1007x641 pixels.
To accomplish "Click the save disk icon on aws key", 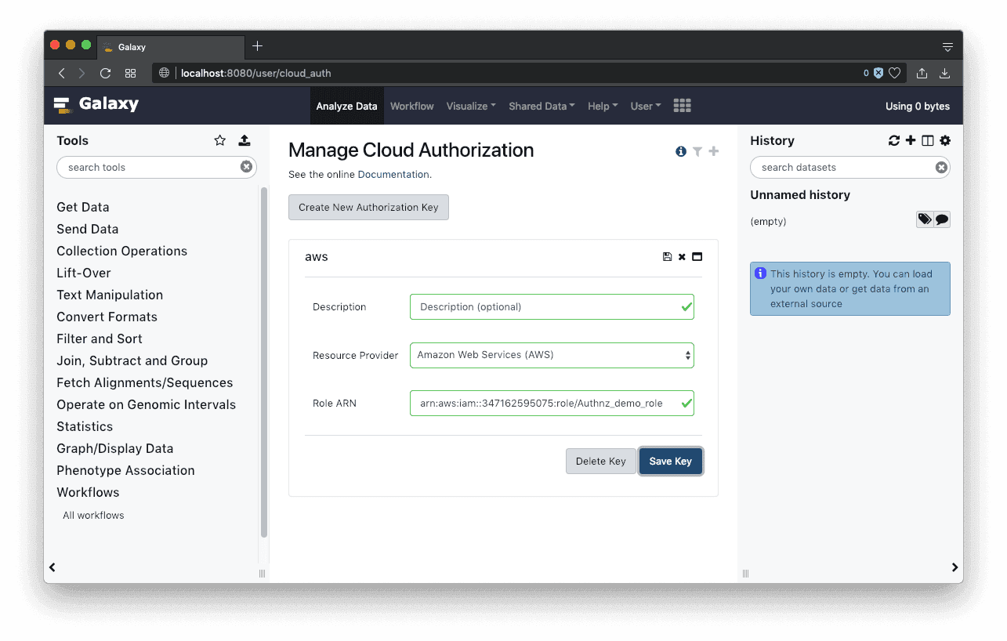I will coord(667,257).
